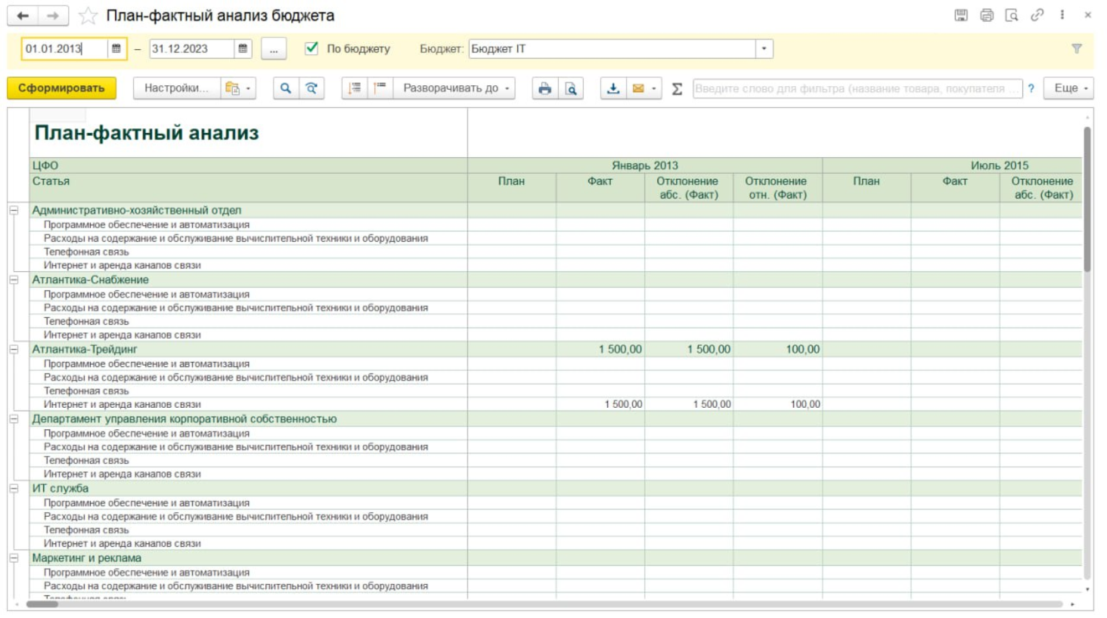Open the Еще menu
1107x618 pixels.
click(1068, 89)
